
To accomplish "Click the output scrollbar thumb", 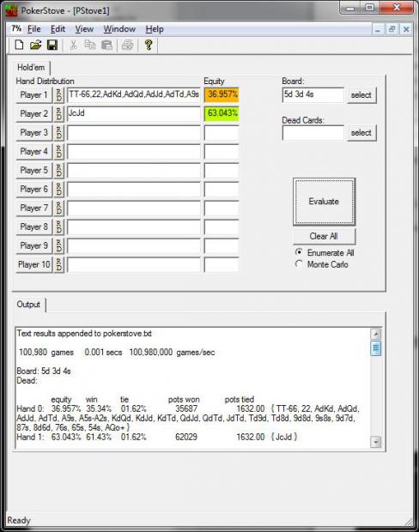I will pos(375,348).
